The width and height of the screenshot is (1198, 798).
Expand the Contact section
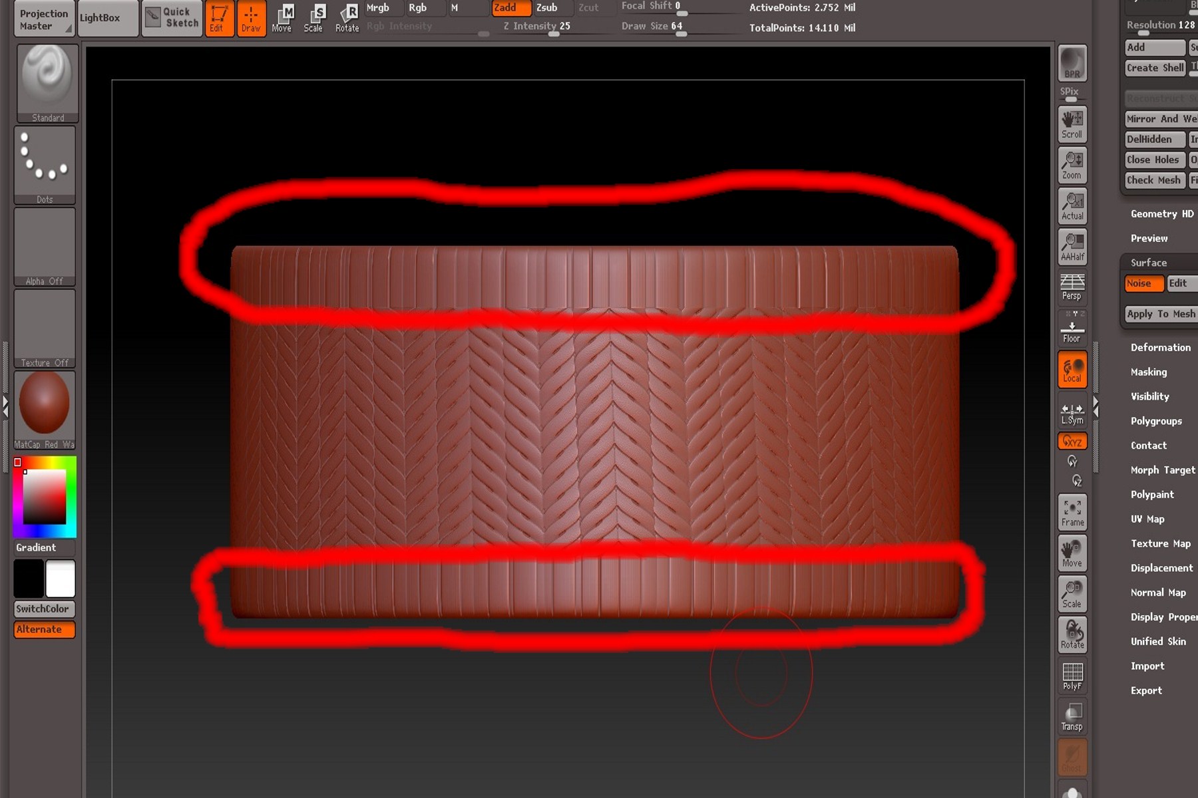pyautogui.click(x=1149, y=446)
